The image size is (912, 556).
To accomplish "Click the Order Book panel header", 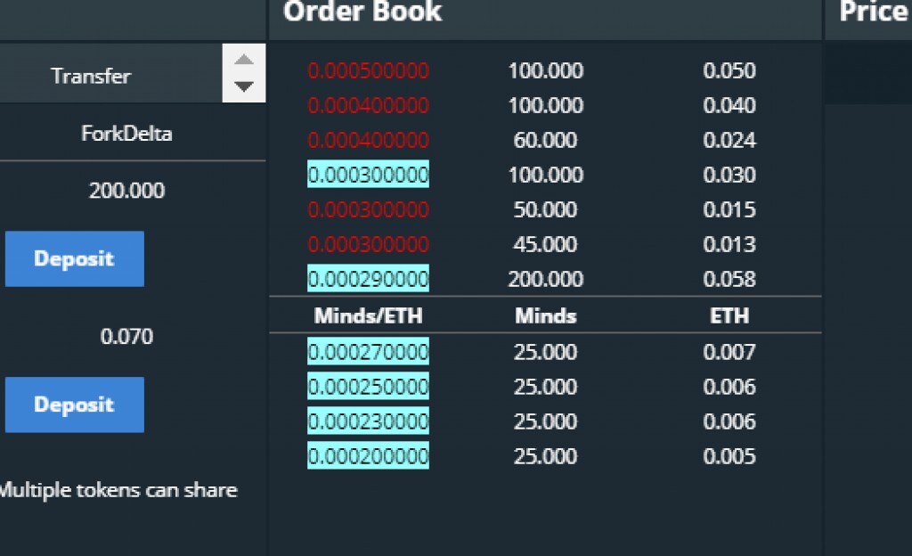I will pyautogui.click(x=362, y=12).
